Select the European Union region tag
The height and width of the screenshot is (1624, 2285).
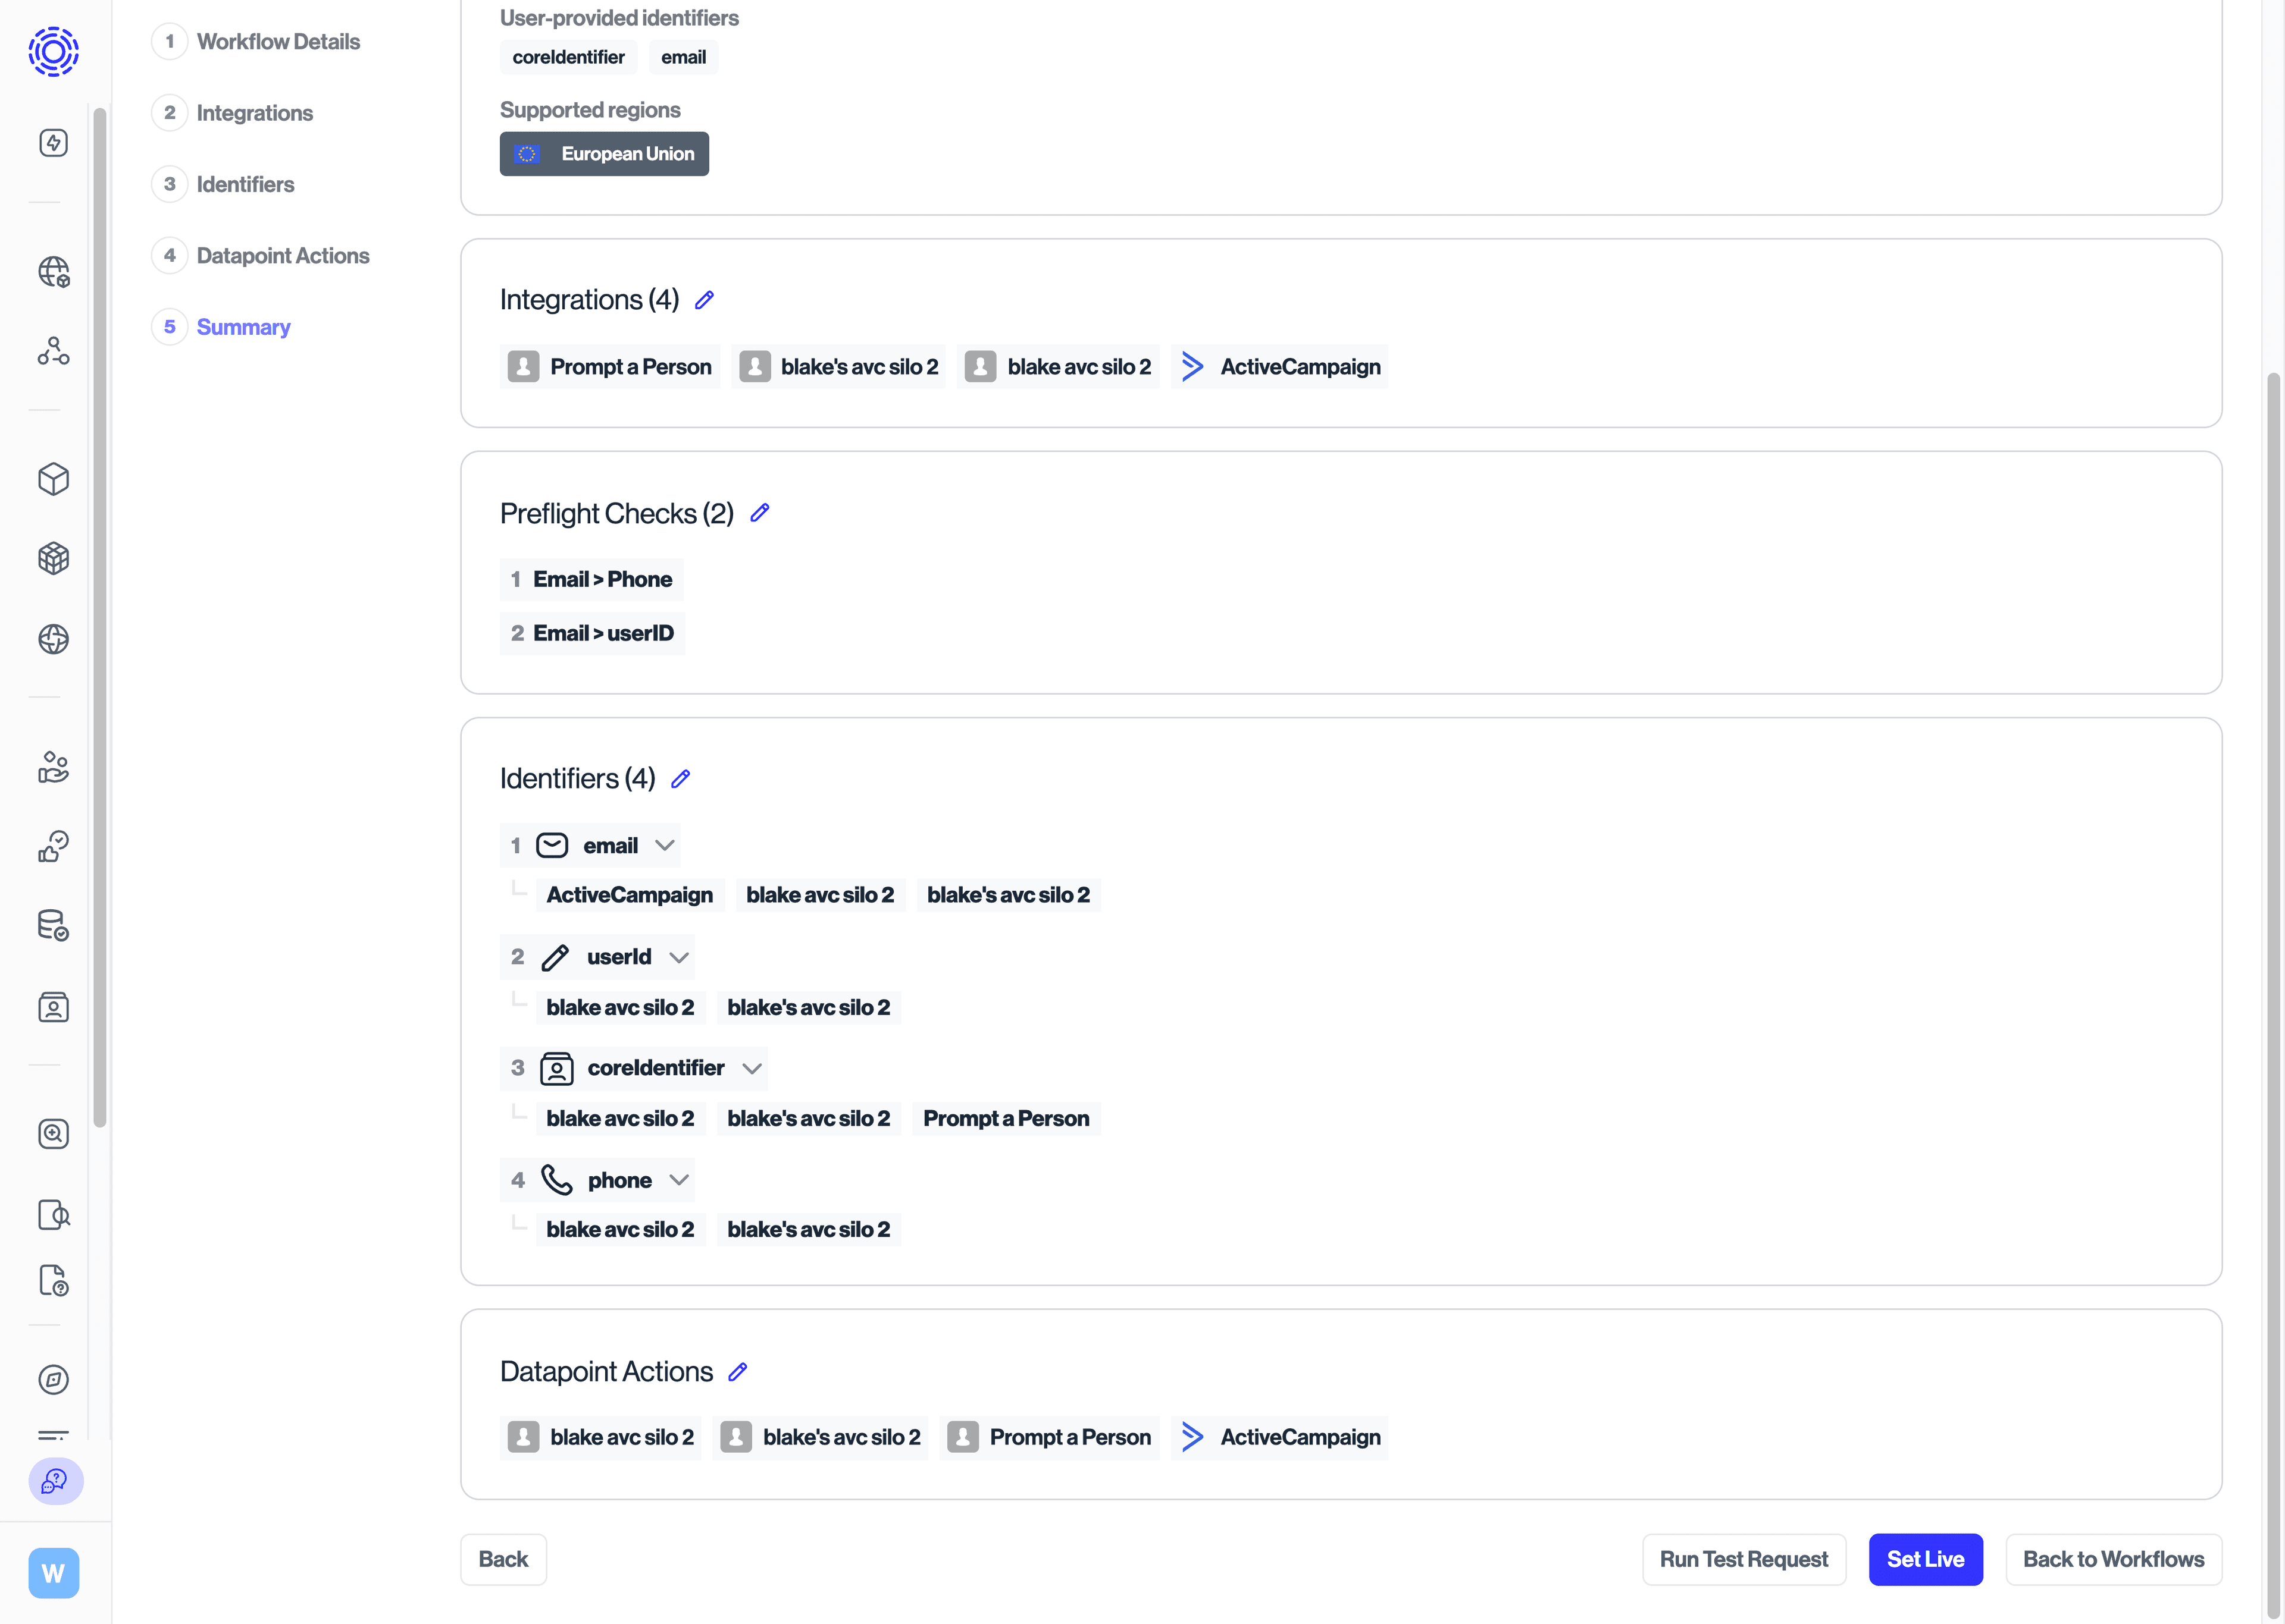coord(603,153)
